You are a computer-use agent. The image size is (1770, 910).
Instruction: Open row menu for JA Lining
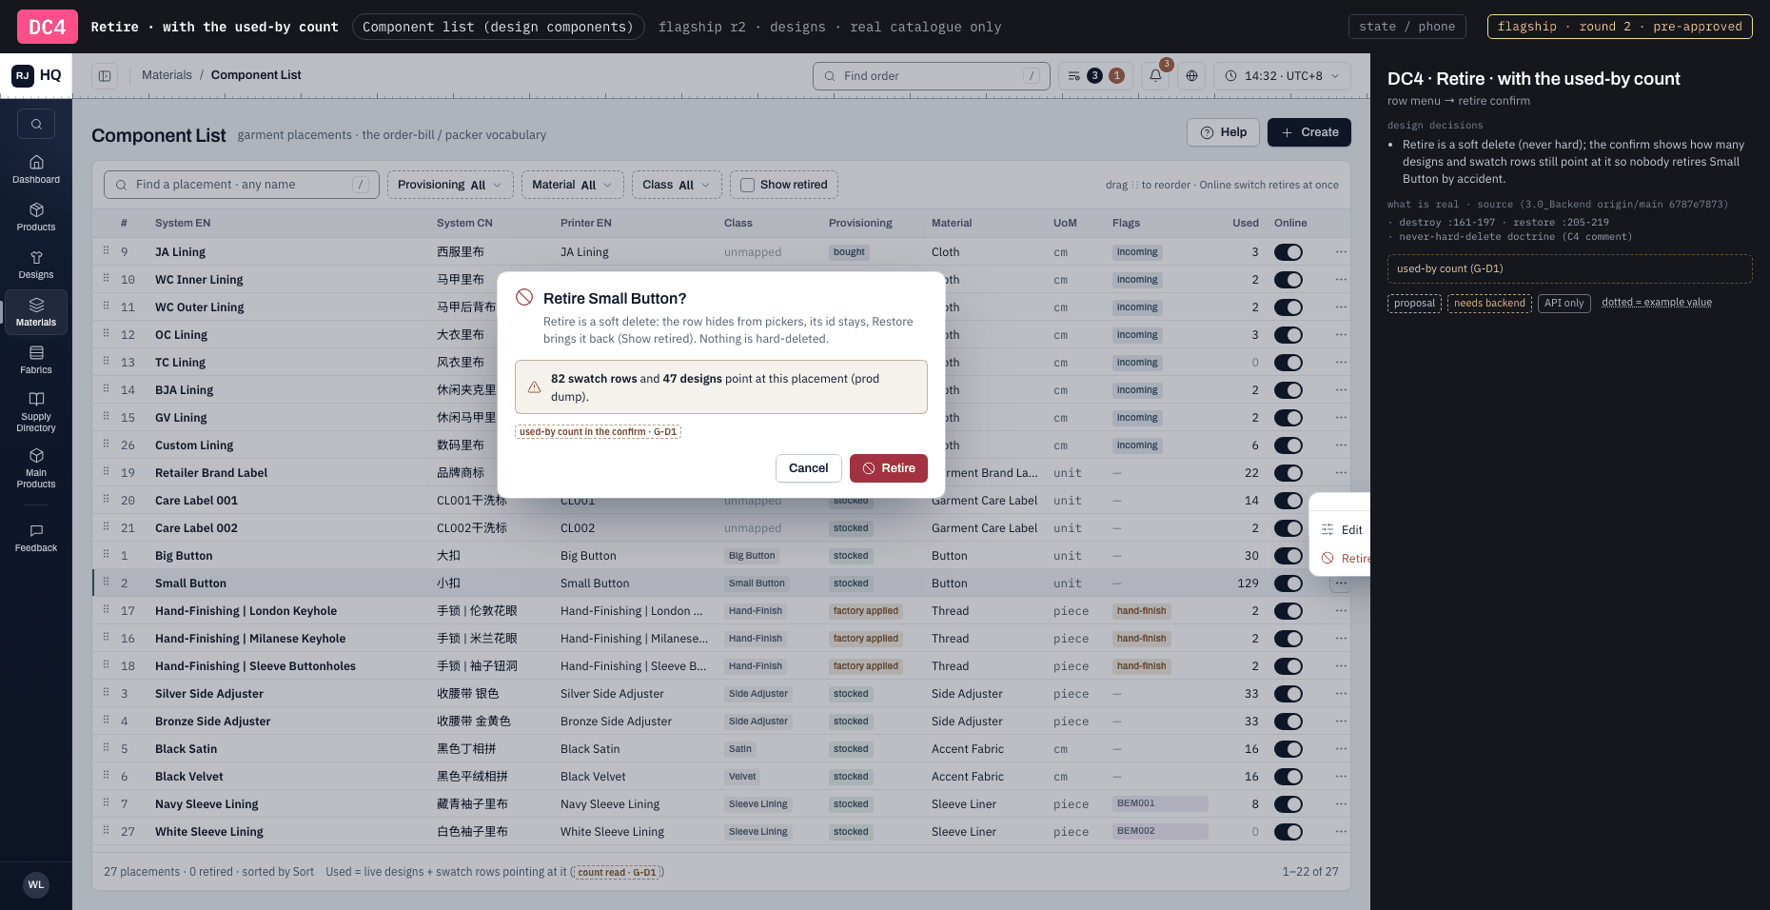pos(1341,252)
